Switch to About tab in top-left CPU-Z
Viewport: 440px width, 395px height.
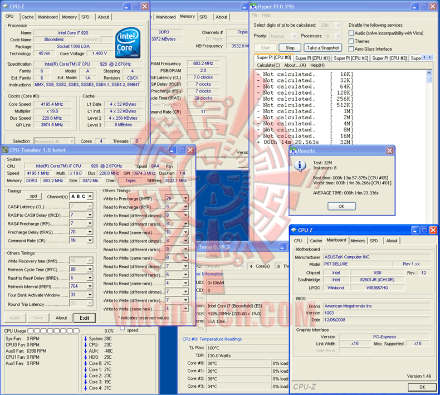pos(103,17)
